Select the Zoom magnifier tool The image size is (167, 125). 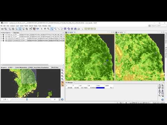click(48, 29)
